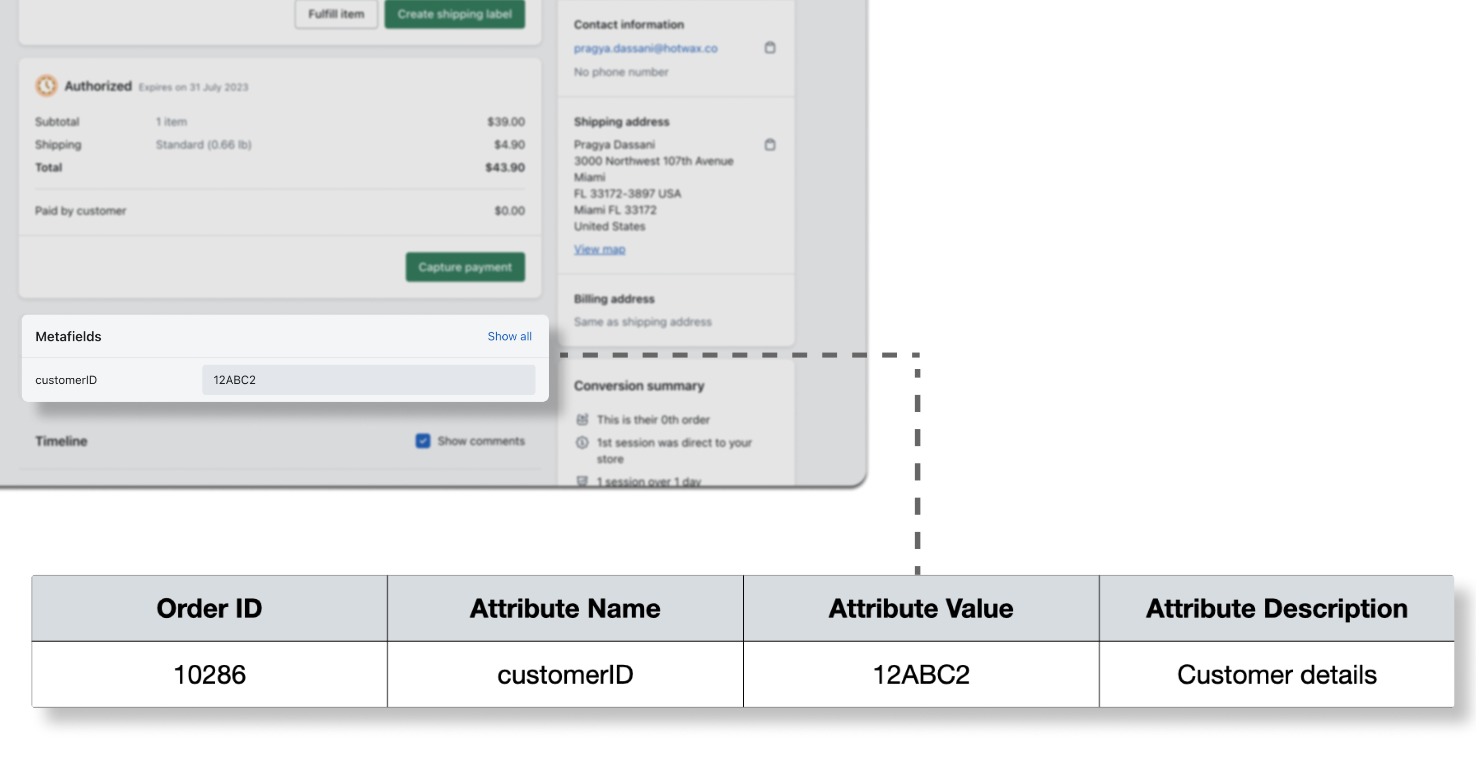1476x773 pixels.
Task: Select the 10286 Order ID table cell
Action: tap(209, 674)
